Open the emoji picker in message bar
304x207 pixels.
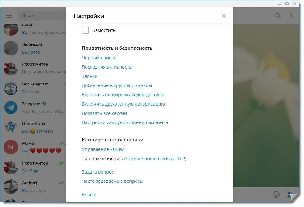coord(276,195)
